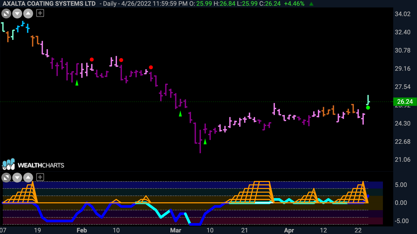Click diagonal arrow icon in indicator panel

pyautogui.click(x=6, y=178)
